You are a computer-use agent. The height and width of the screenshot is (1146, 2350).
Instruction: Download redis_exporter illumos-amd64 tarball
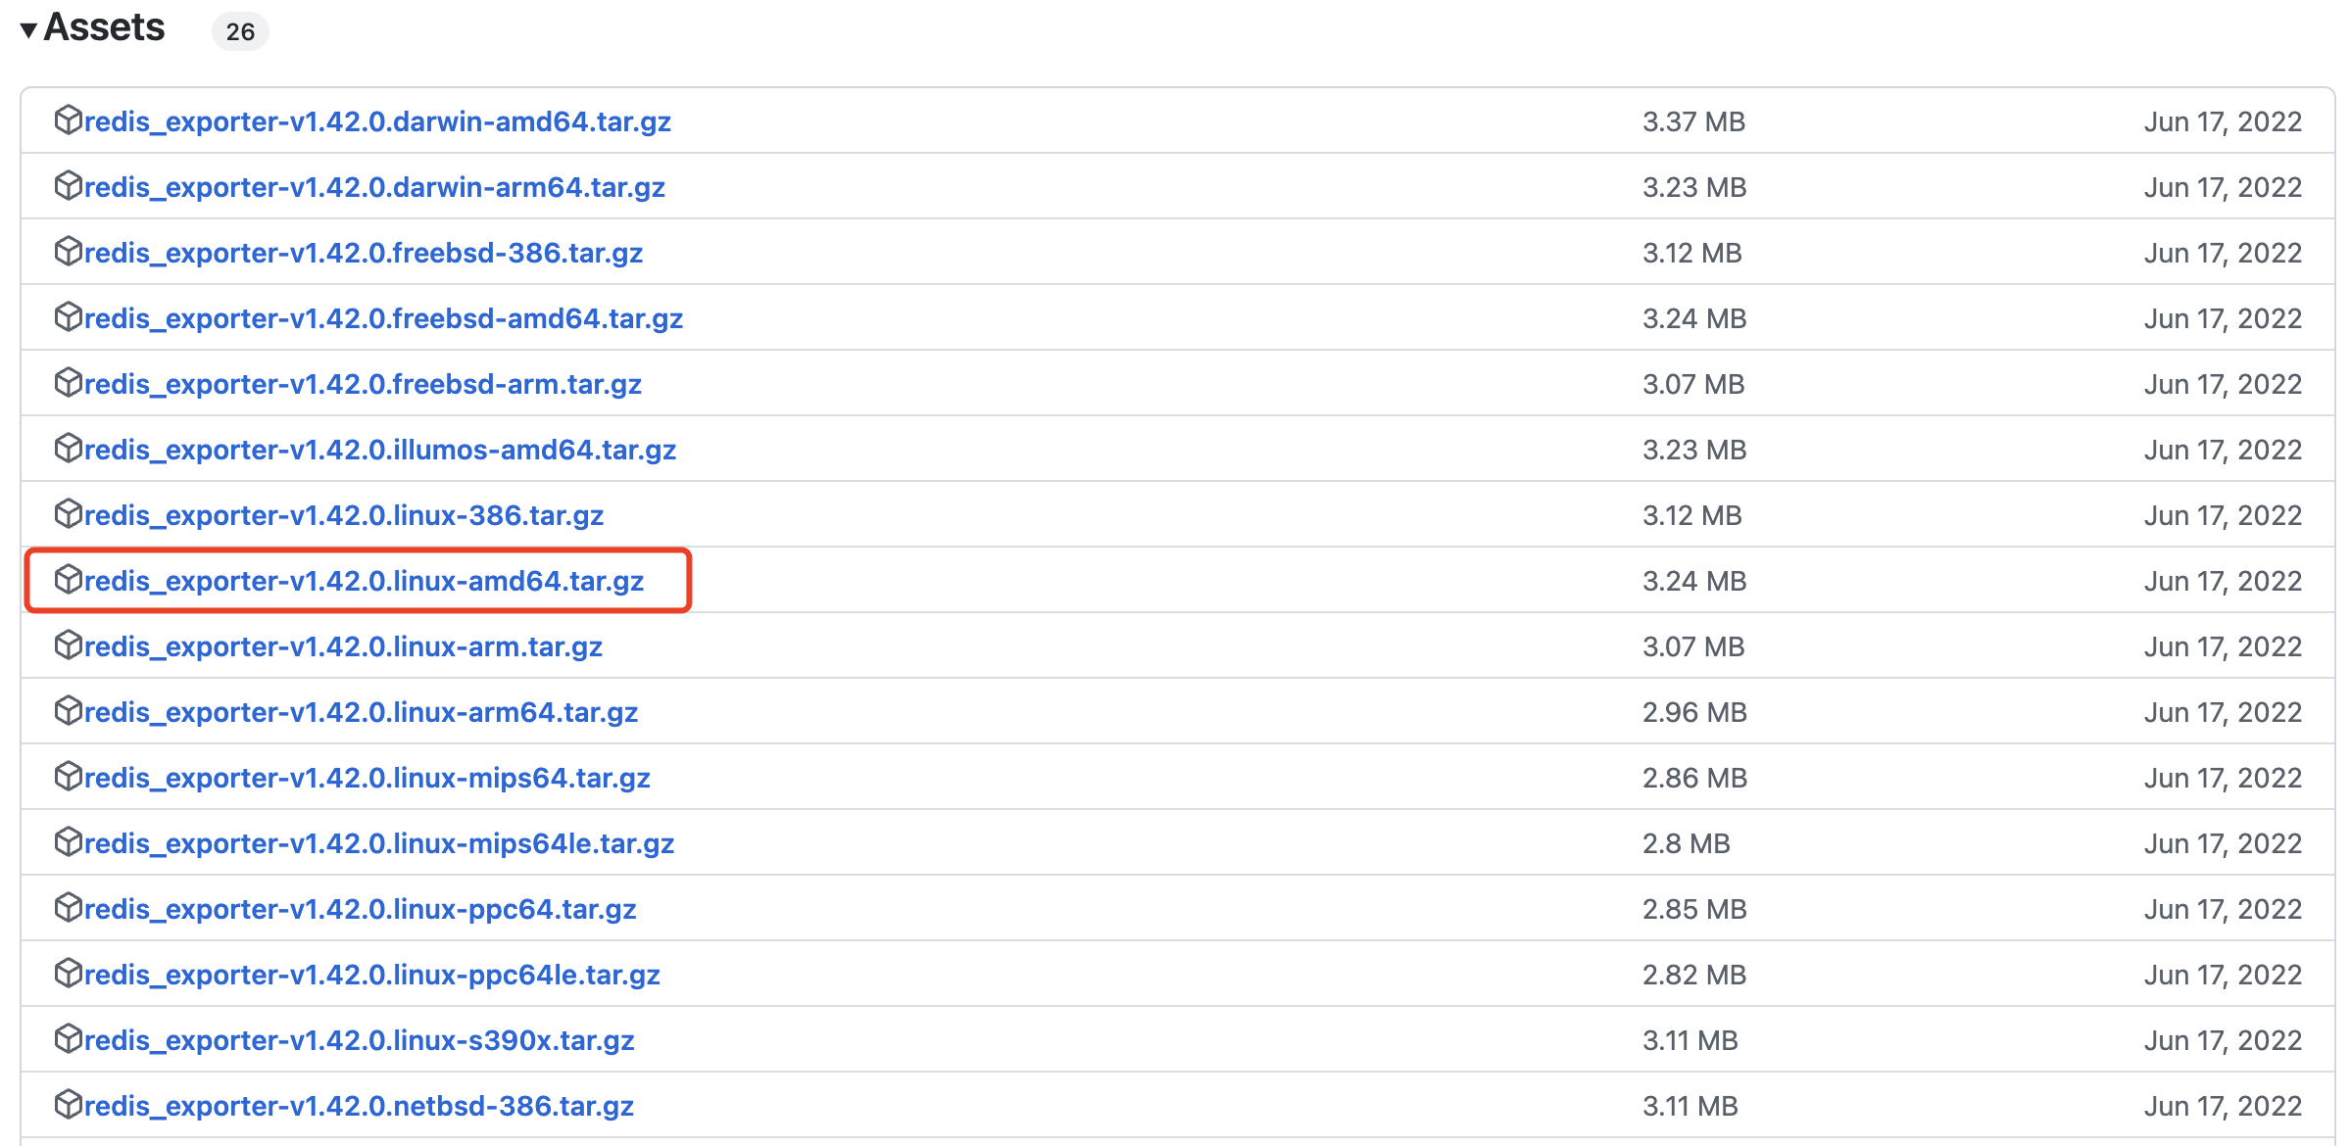tap(380, 450)
